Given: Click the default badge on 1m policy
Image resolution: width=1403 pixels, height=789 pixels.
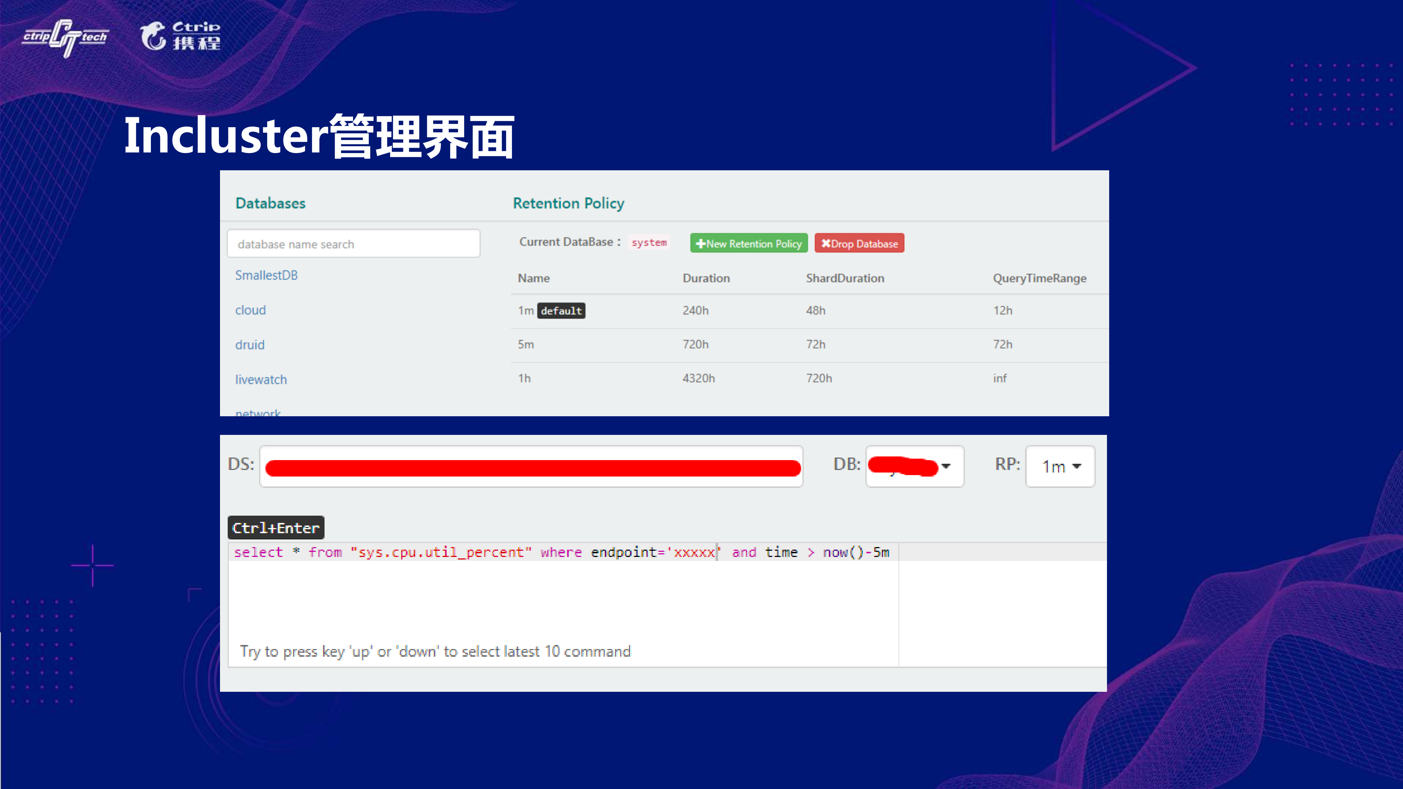Looking at the screenshot, I should pyautogui.click(x=561, y=310).
